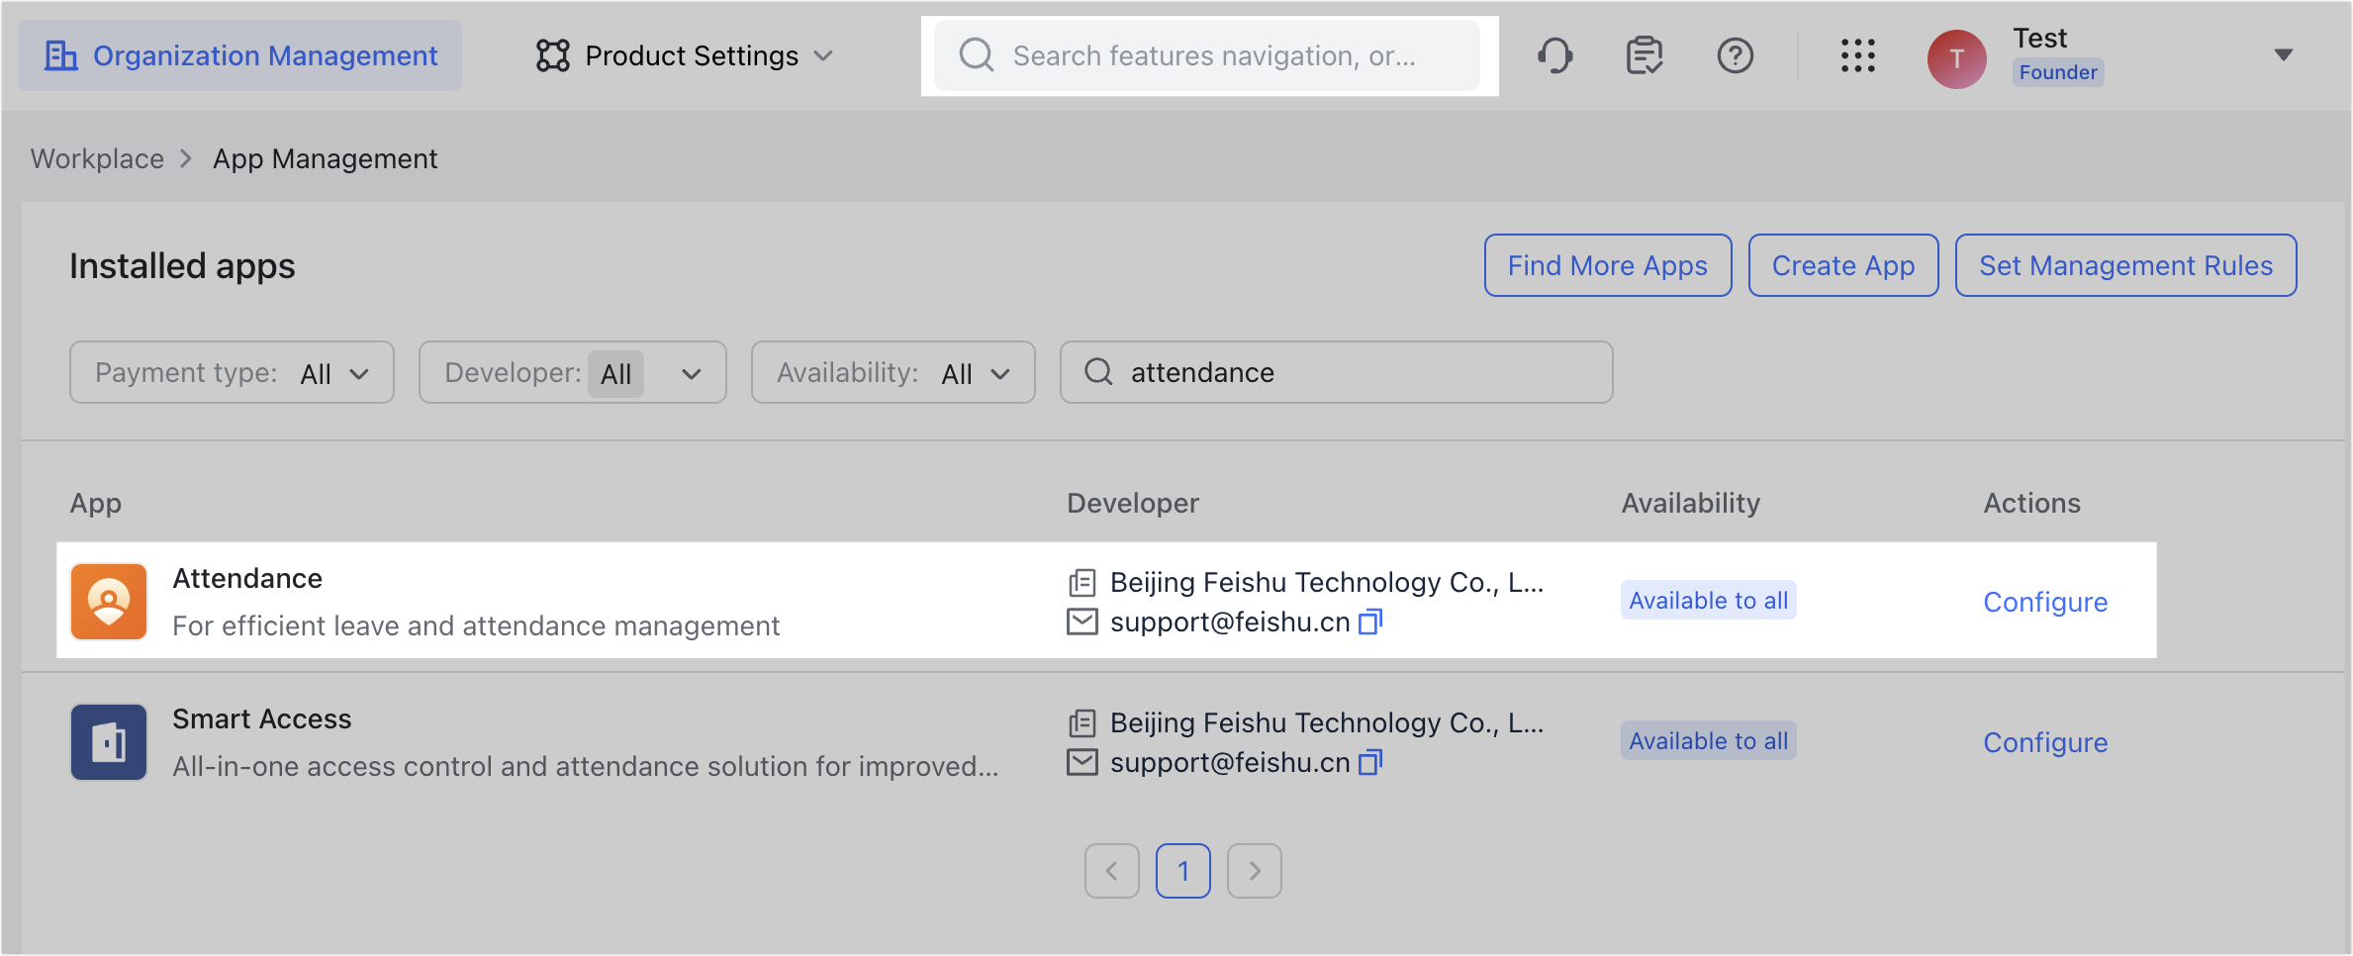Switch to the Organization Management tab
The width and height of the screenshot is (2353, 956).
click(239, 55)
